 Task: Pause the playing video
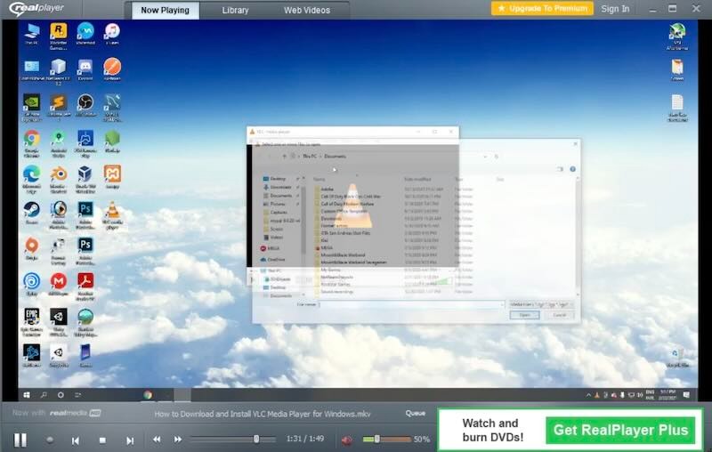click(x=20, y=440)
